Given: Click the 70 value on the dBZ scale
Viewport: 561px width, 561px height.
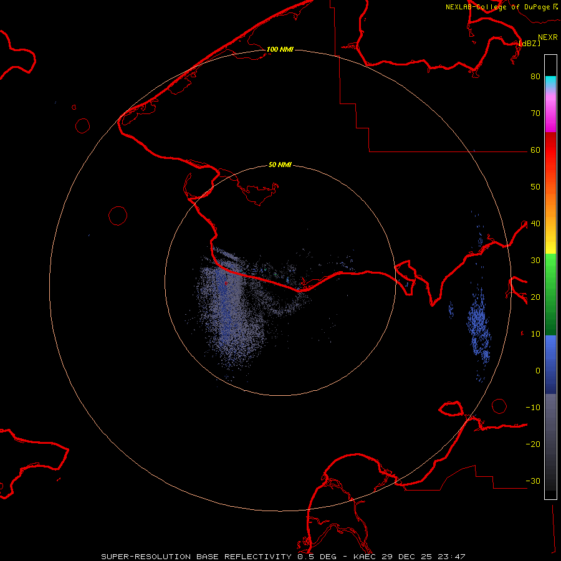Looking at the screenshot, I should point(535,113).
